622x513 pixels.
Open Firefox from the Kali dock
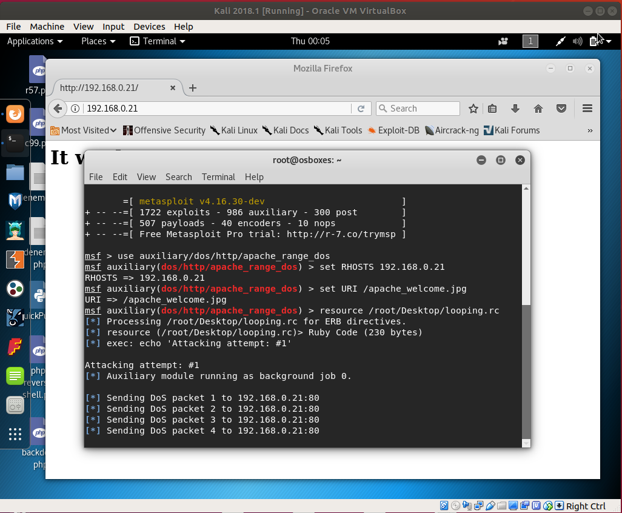point(15,114)
